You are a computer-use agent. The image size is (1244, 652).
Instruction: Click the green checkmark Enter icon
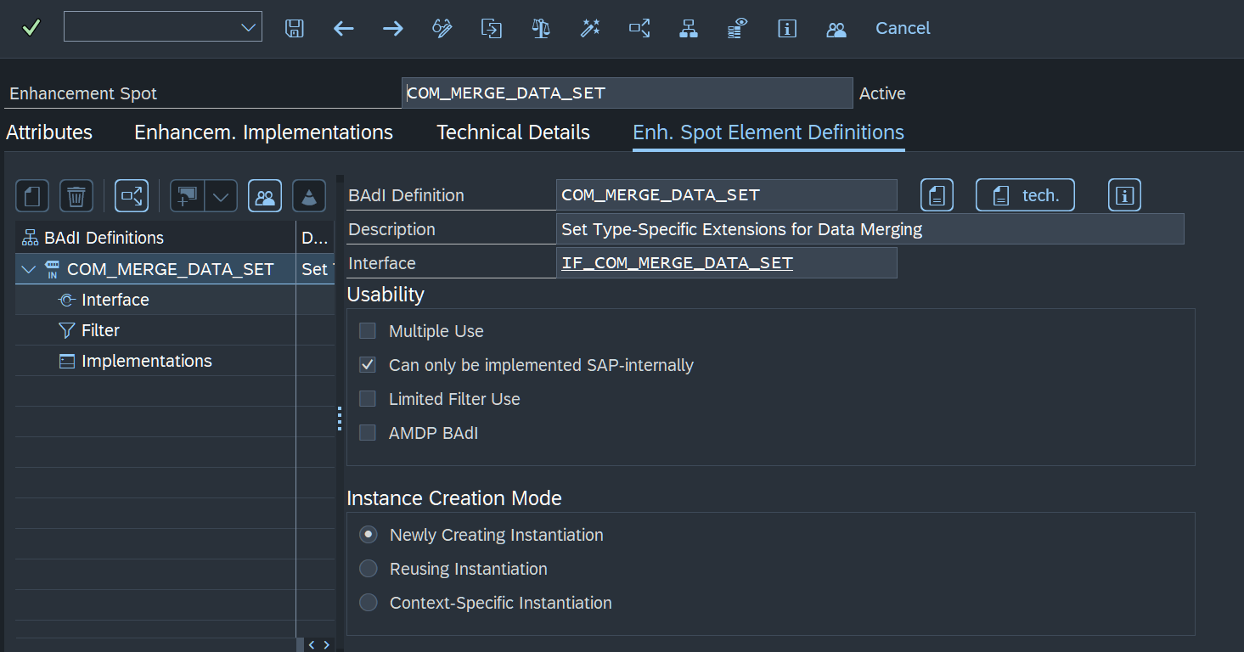[x=31, y=28]
